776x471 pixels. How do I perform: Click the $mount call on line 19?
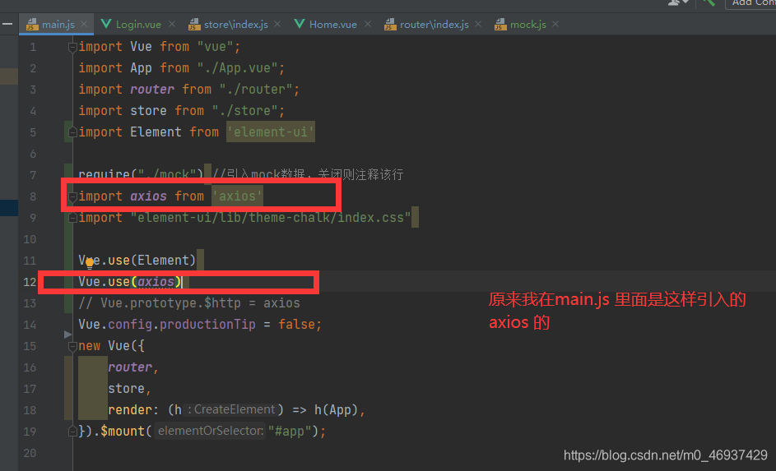point(123,431)
